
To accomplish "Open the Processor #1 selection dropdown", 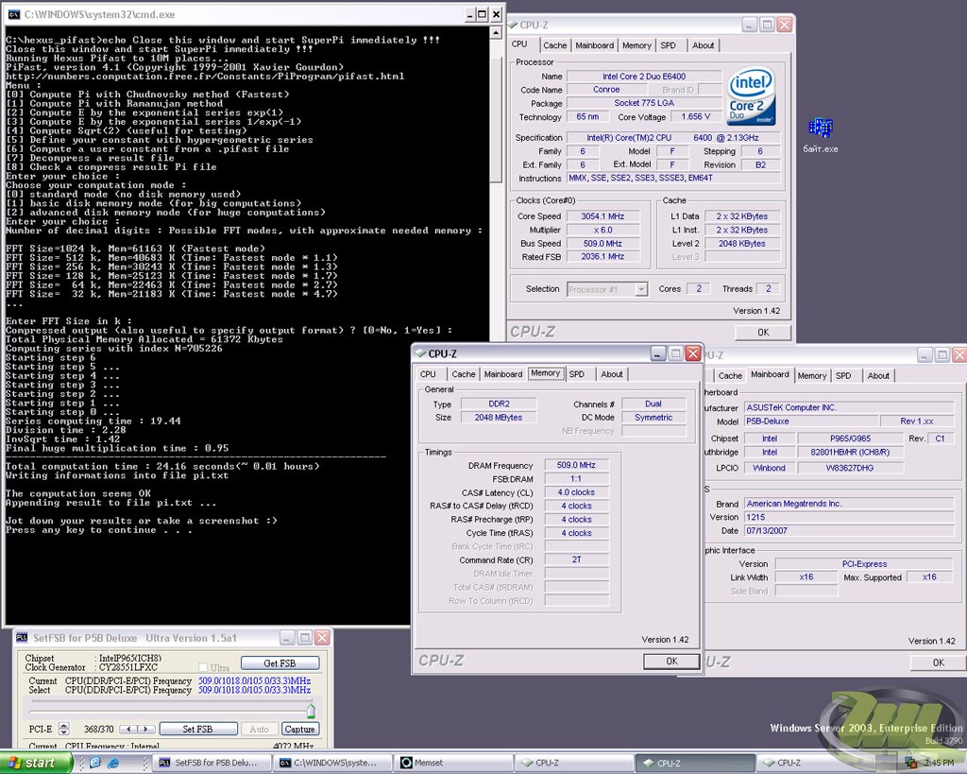I will [641, 289].
